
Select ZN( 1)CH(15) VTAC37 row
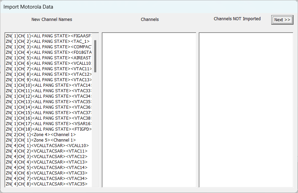pos(49,113)
